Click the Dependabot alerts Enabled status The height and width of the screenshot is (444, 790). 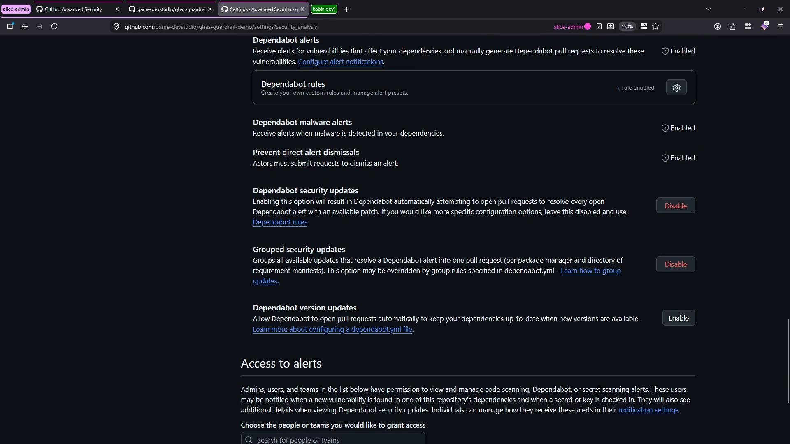pyautogui.click(x=678, y=51)
